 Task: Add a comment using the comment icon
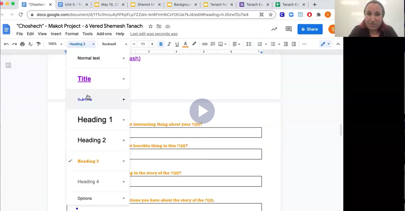pos(213,44)
